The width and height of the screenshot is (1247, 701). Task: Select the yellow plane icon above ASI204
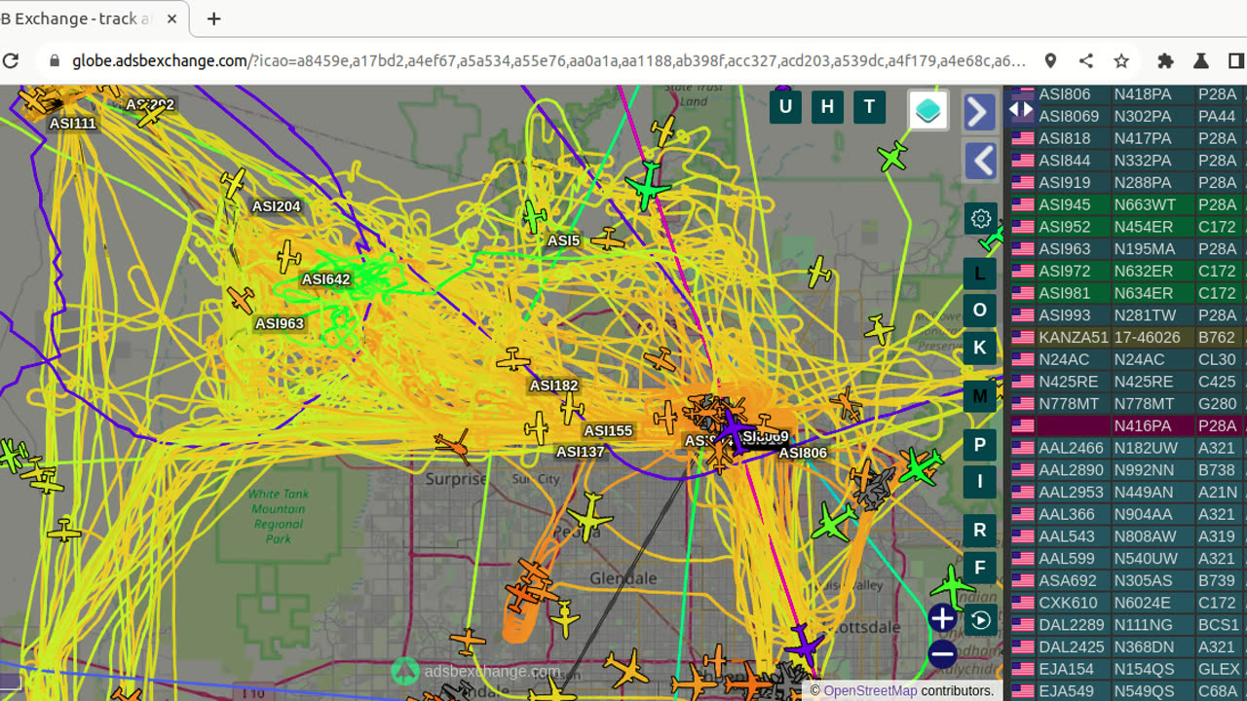[x=233, y=182]
